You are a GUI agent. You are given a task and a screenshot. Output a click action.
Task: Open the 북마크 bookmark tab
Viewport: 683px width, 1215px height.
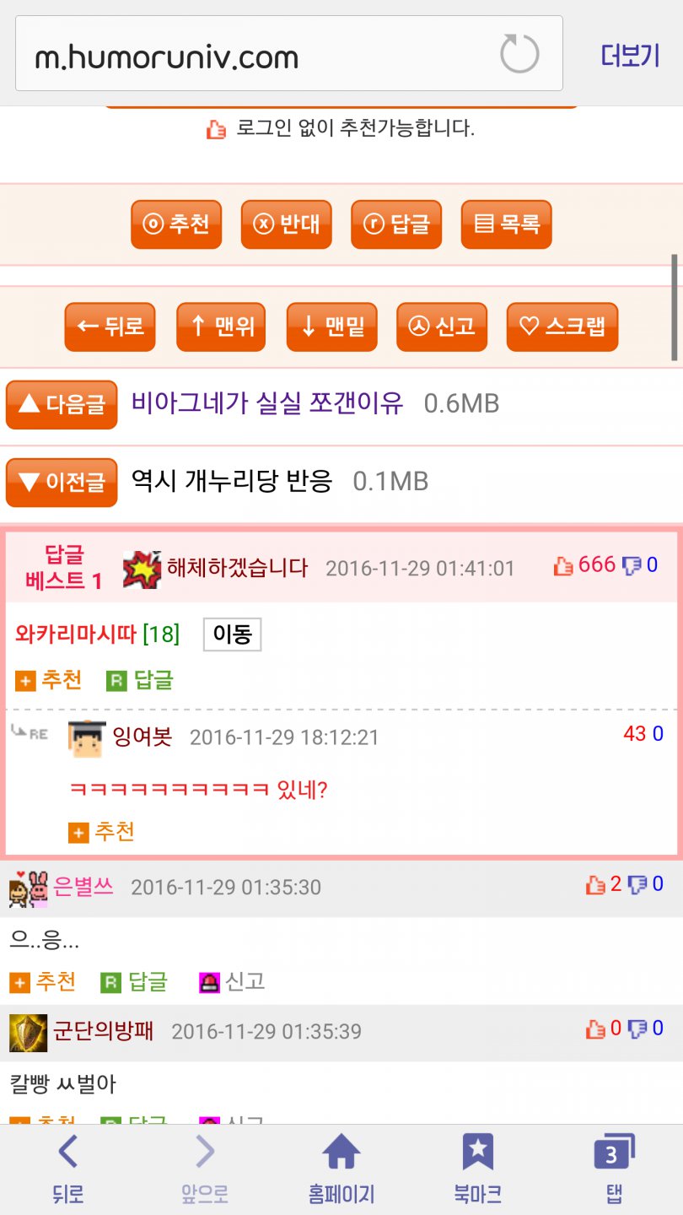(478, 1169)
